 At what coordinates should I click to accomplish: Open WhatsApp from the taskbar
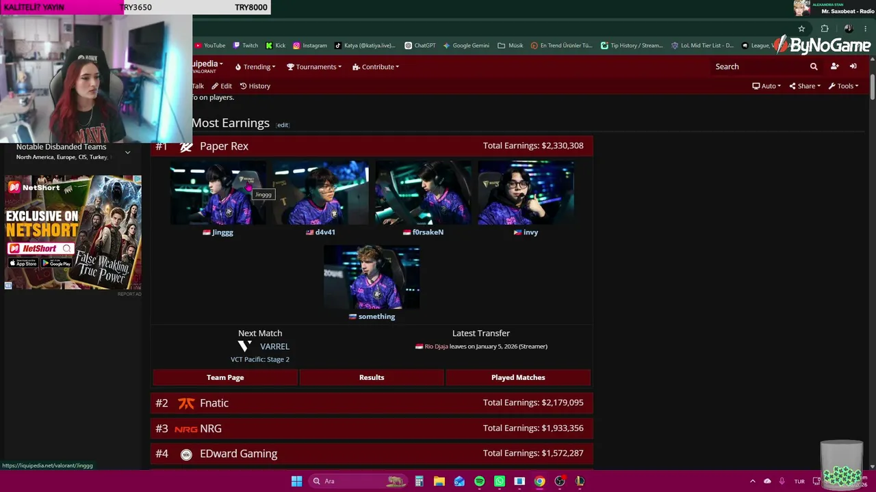500,481
